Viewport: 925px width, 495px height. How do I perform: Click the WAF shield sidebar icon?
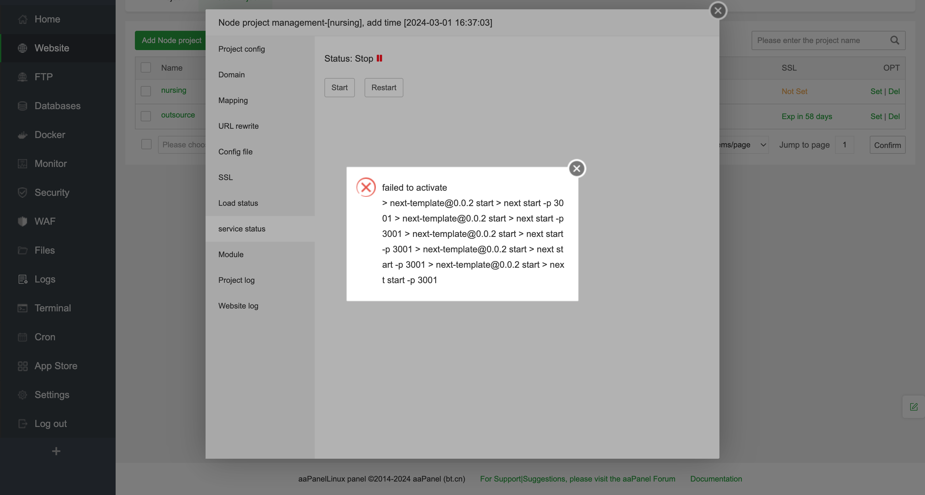pos(22,221)
